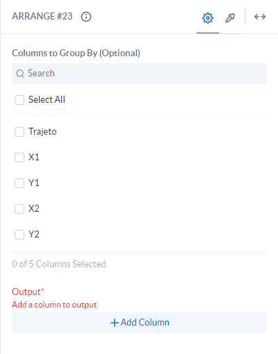The width and height of the screenshot is (278, 354).
Task: Tick the Trajeto column checkbox
Action: pos(19,132)
